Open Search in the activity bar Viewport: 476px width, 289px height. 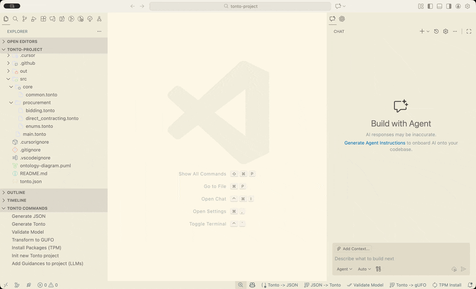(x=15, y=18)
